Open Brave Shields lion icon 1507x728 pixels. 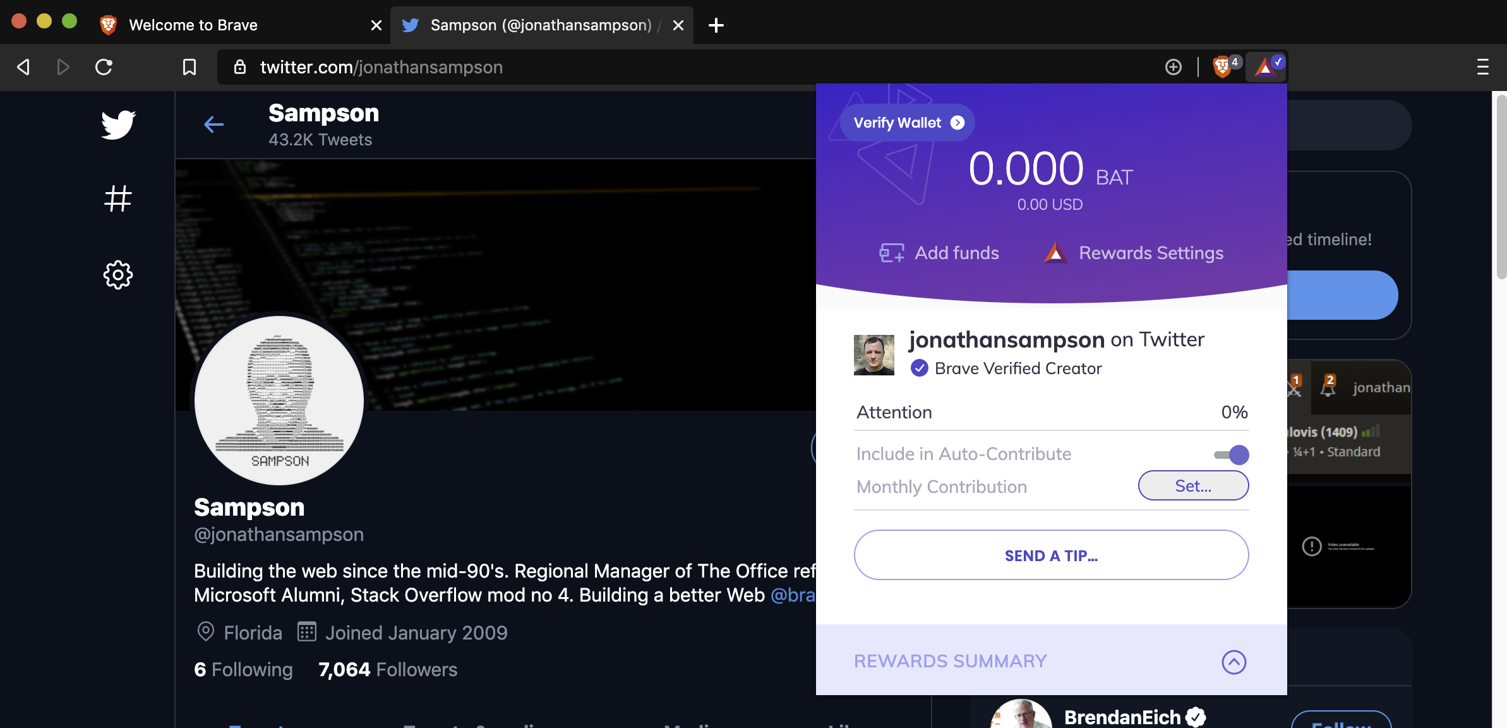1223,66
